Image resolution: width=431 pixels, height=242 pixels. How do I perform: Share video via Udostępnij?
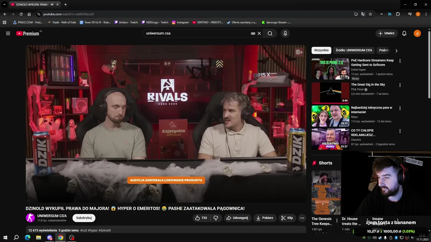(x=237, y=218)
